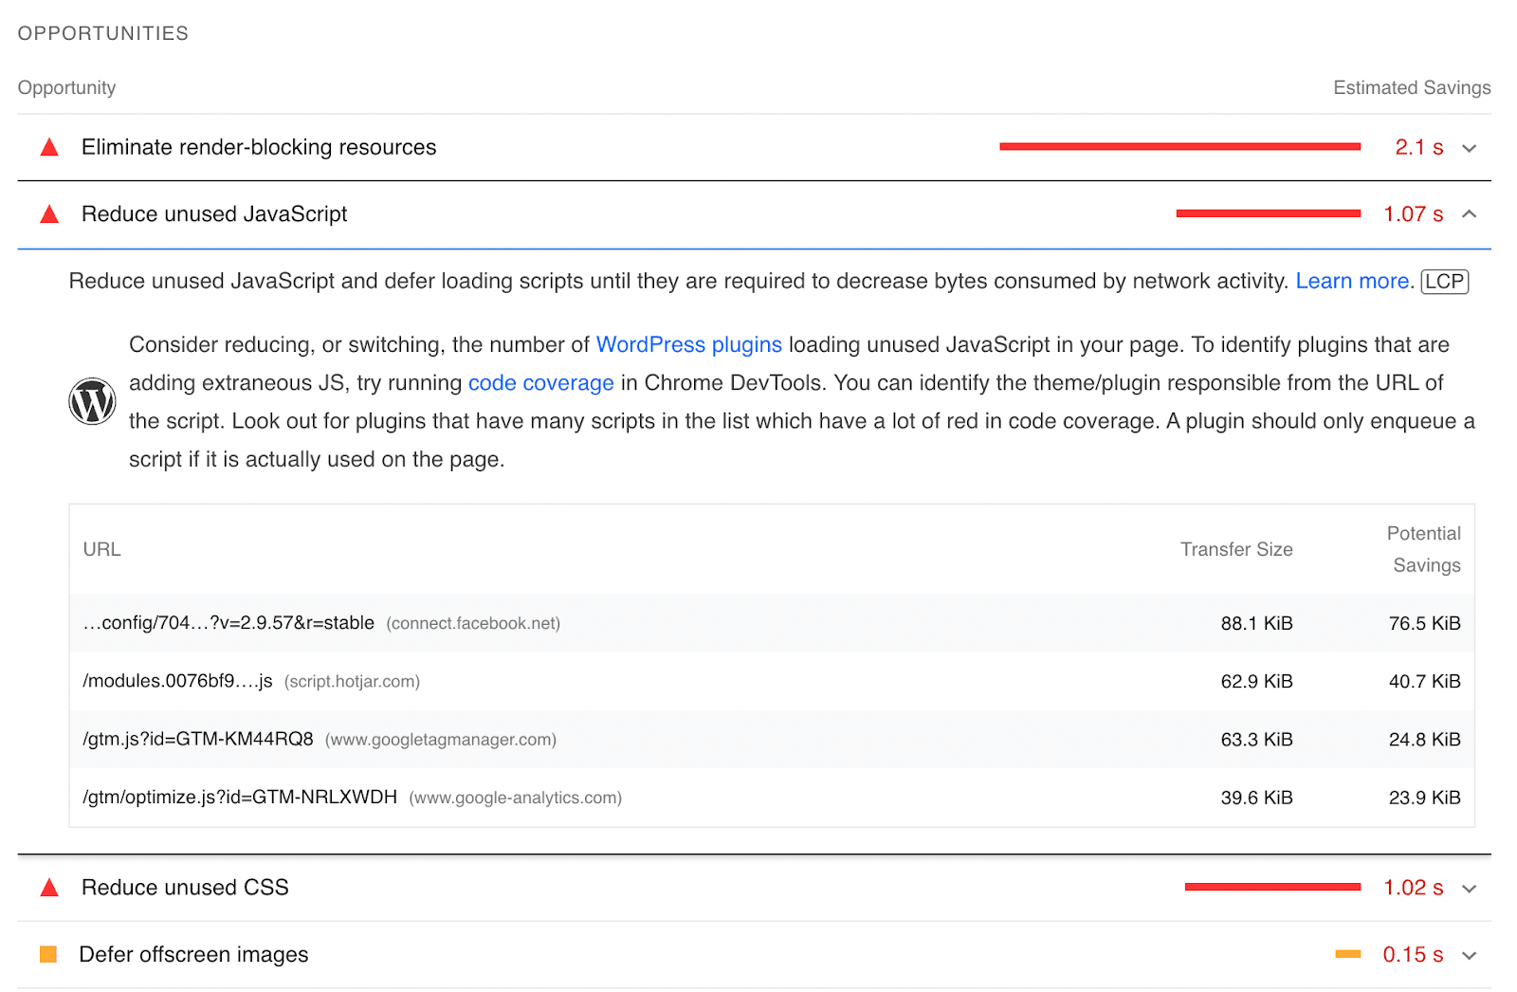Image resolution: width=1517 pixels, height=992 pixels.
Task: Collapse the Reduce unused JavaScript chevron
Action: (x=1470, y=214)
